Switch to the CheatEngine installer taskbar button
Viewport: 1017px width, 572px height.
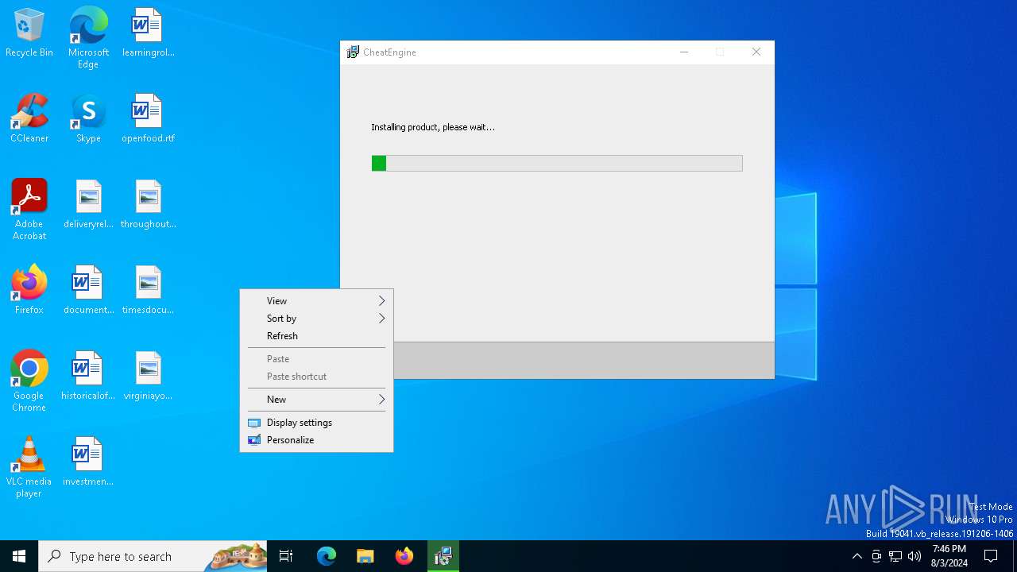[x=443, y=556]
